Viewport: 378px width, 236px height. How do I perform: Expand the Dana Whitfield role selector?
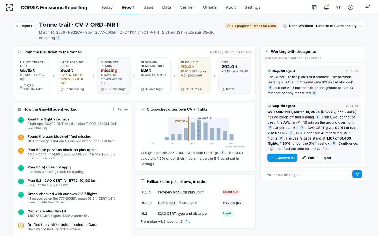[x=323, y=26]
